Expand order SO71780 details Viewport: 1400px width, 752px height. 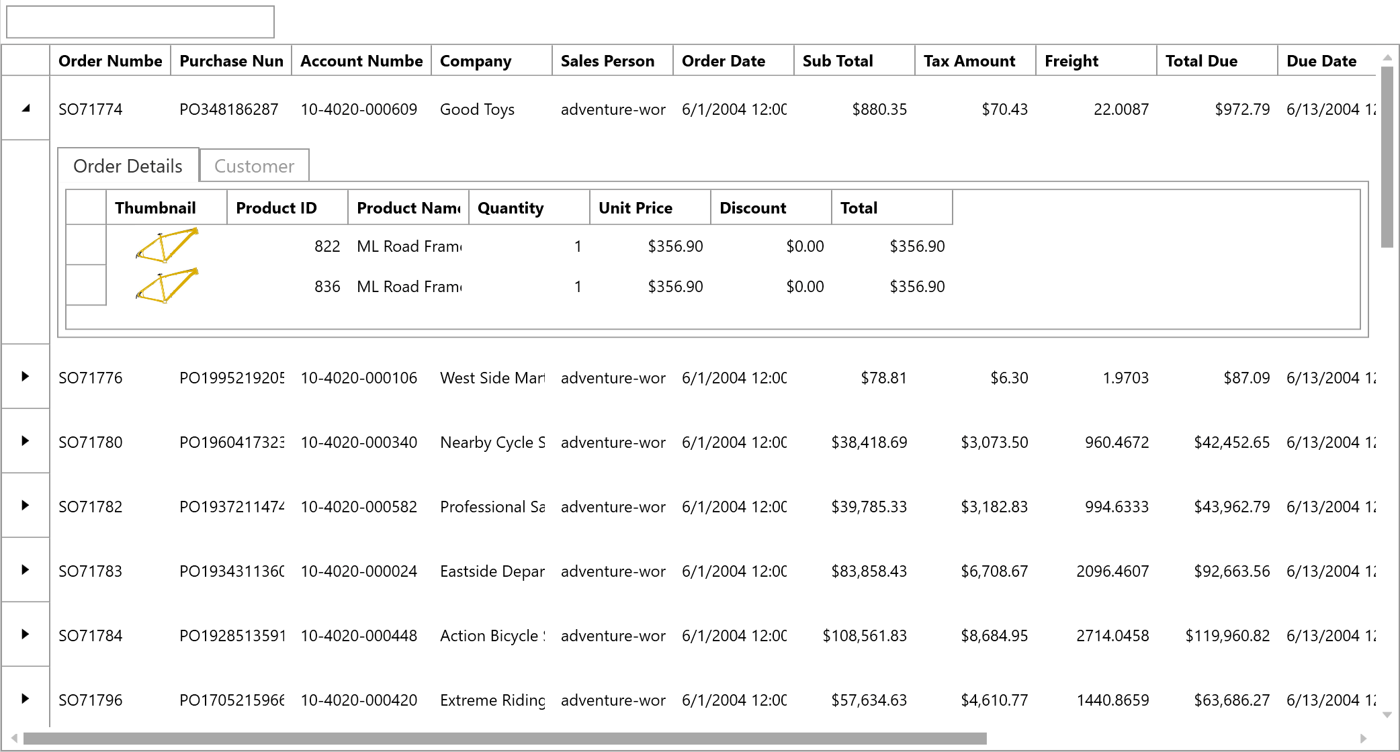coord(26,441)
